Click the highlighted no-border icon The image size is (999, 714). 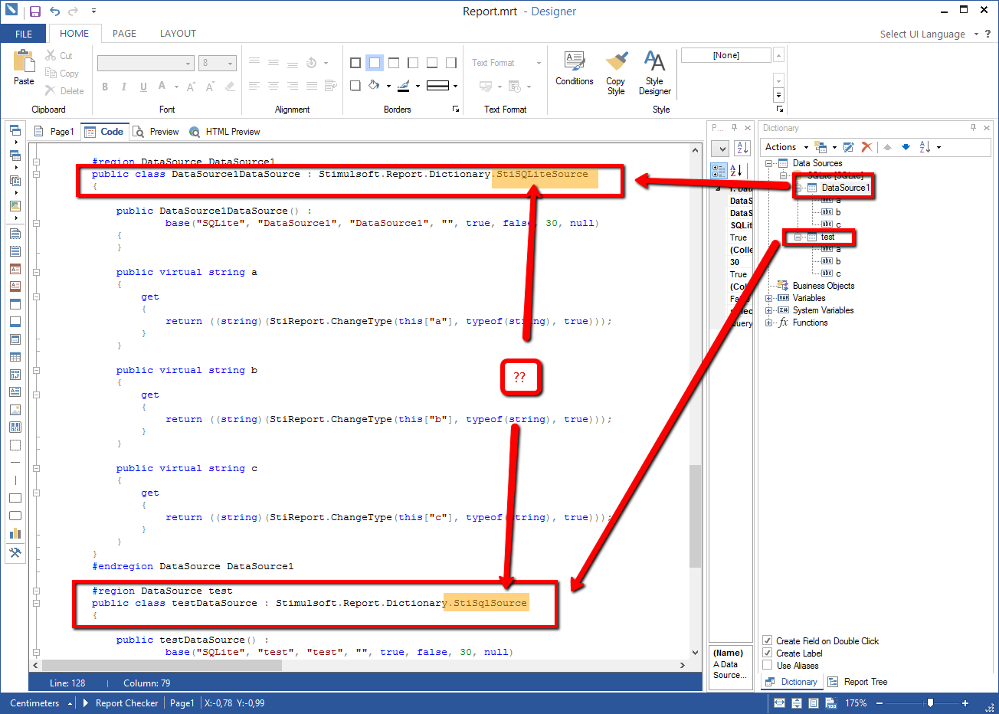tap(375, 63)
